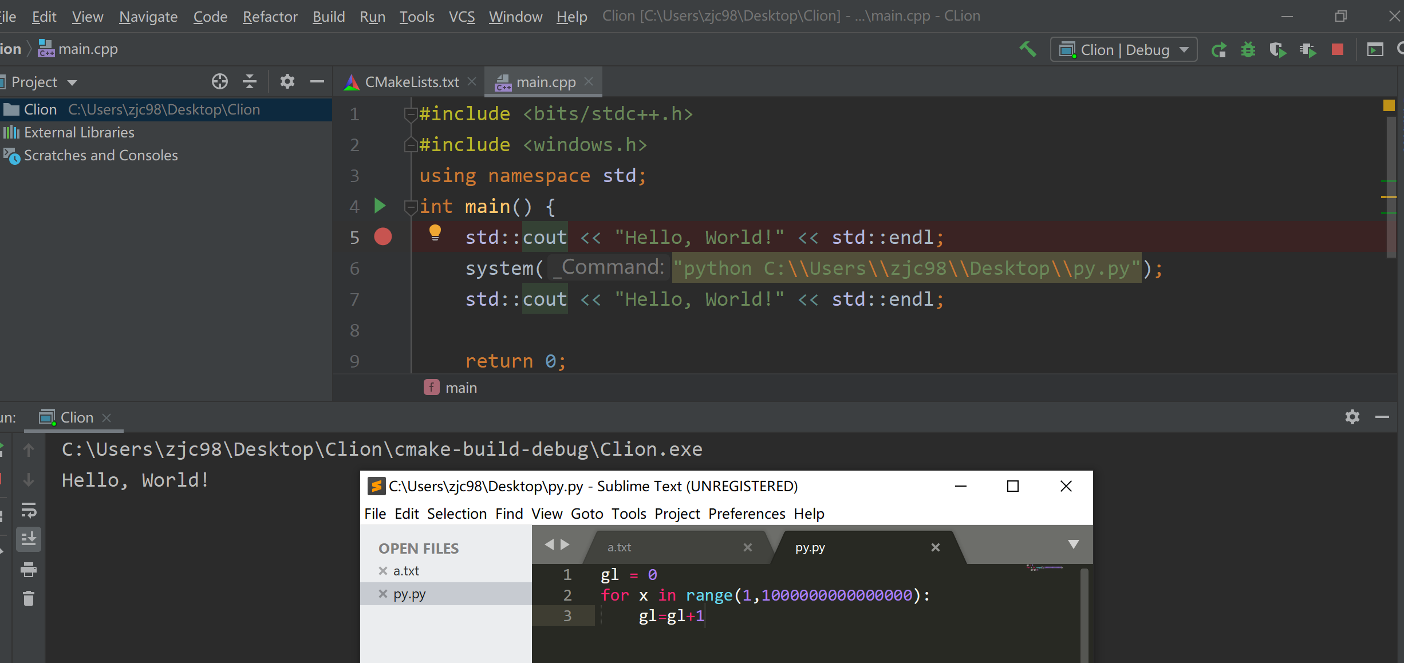Viewport: 1404px width, 663px height.
Task: Open the Tools menu in CLion
Action: 417,17
